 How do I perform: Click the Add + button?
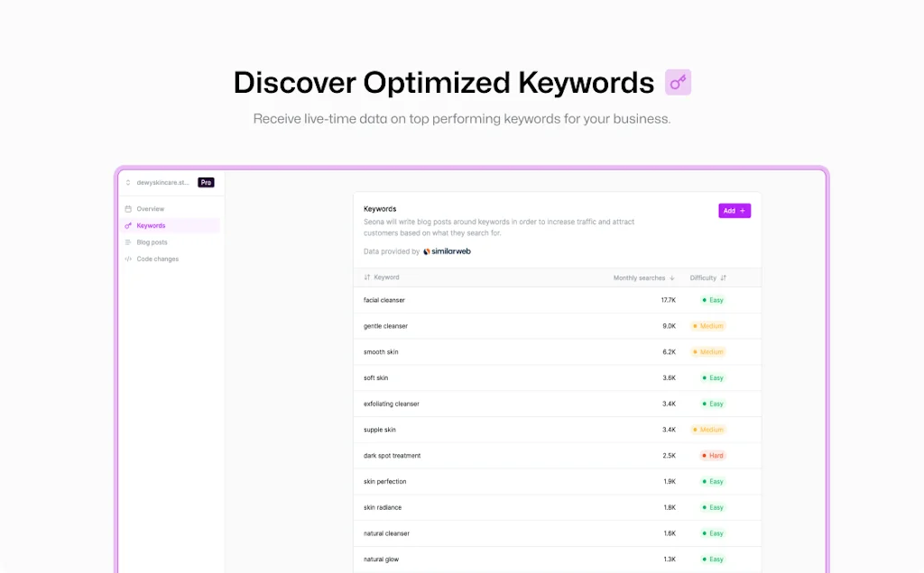735,211
